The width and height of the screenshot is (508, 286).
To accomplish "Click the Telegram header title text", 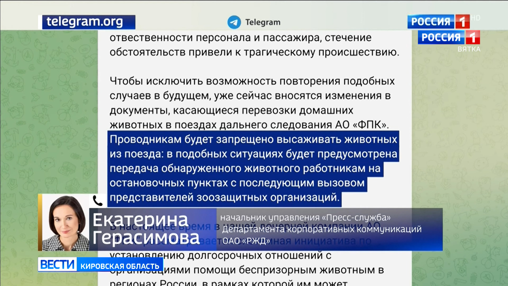I will (262, 22).
